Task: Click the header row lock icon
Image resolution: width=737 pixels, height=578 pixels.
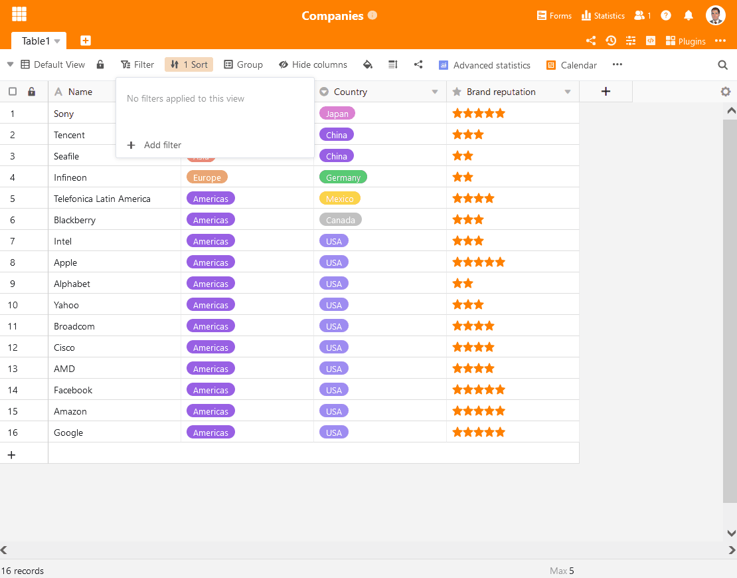Action: [x=31, y=91]
